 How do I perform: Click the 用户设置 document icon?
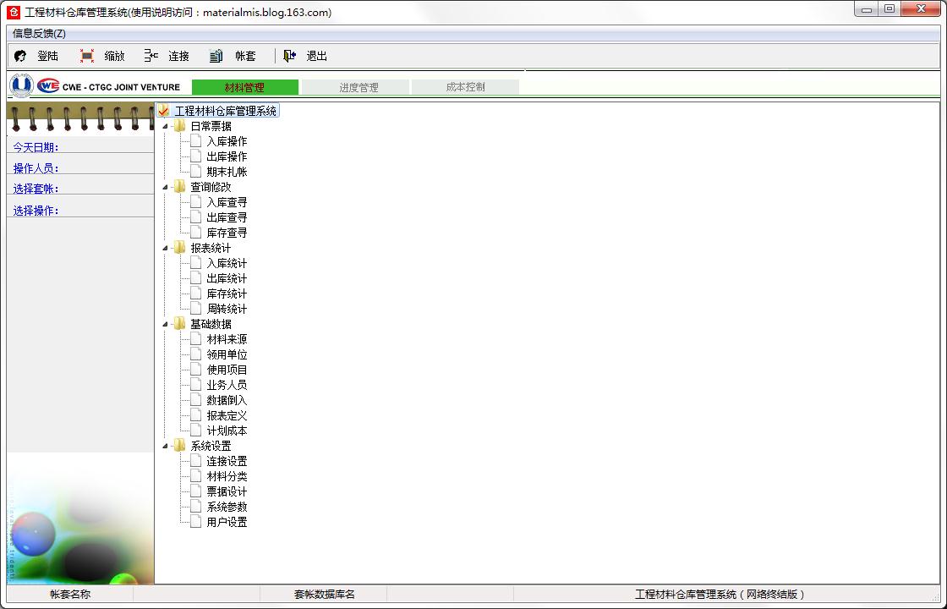[195, 521]
